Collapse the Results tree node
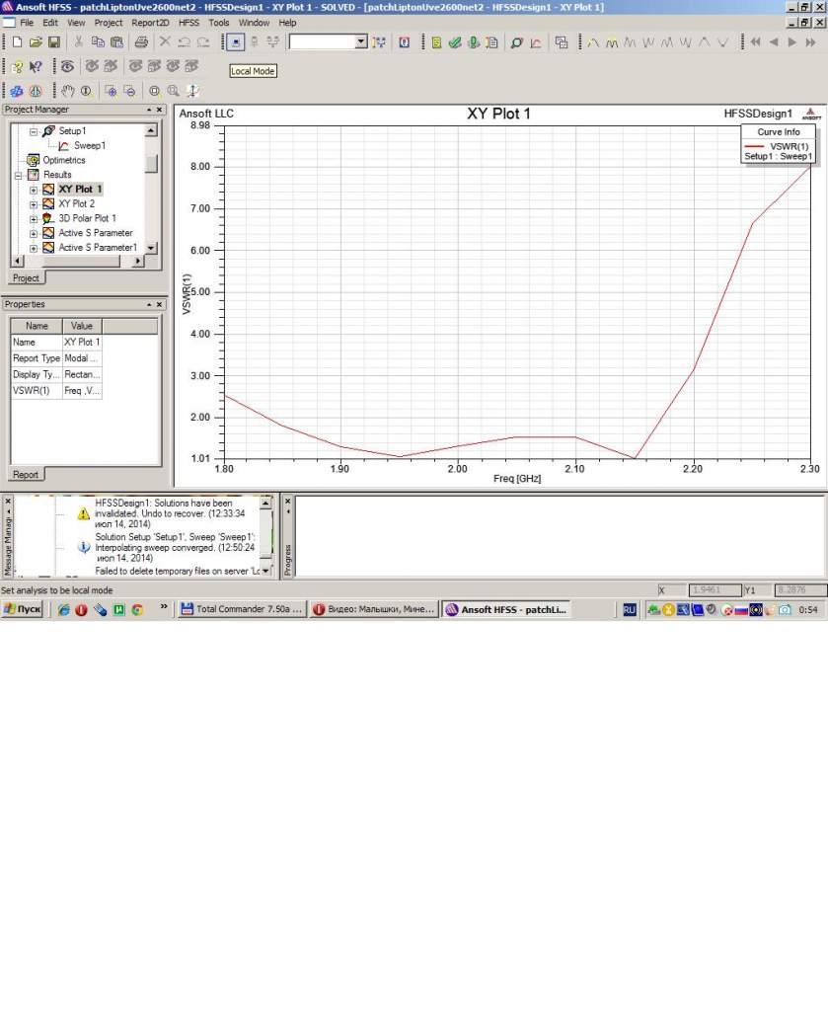 pos(19,176)
